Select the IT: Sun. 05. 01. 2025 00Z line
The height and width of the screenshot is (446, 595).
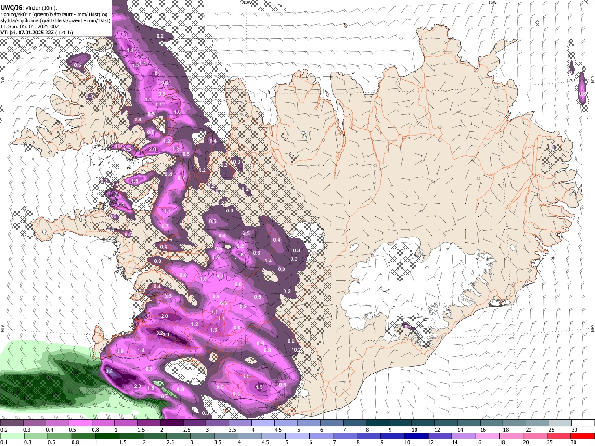pyautogui.click(x=30, y=26)
